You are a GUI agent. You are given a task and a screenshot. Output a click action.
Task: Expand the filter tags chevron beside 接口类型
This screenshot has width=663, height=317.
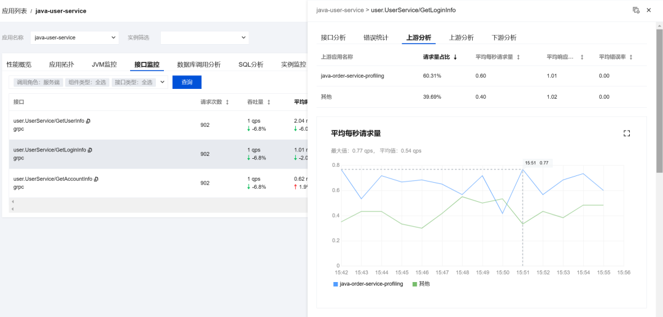click(x=162, y=82)
